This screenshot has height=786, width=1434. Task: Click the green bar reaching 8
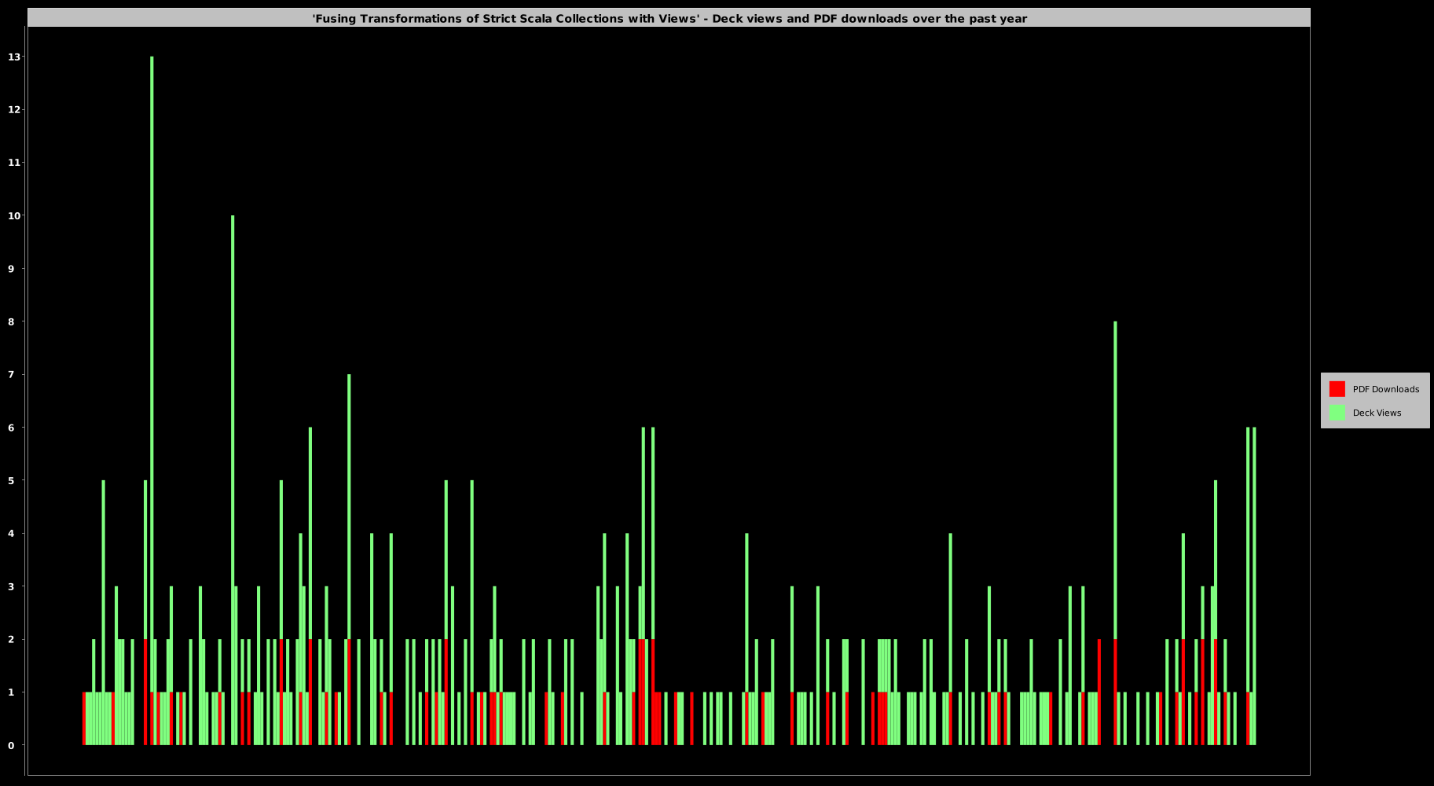(1115, 479)
